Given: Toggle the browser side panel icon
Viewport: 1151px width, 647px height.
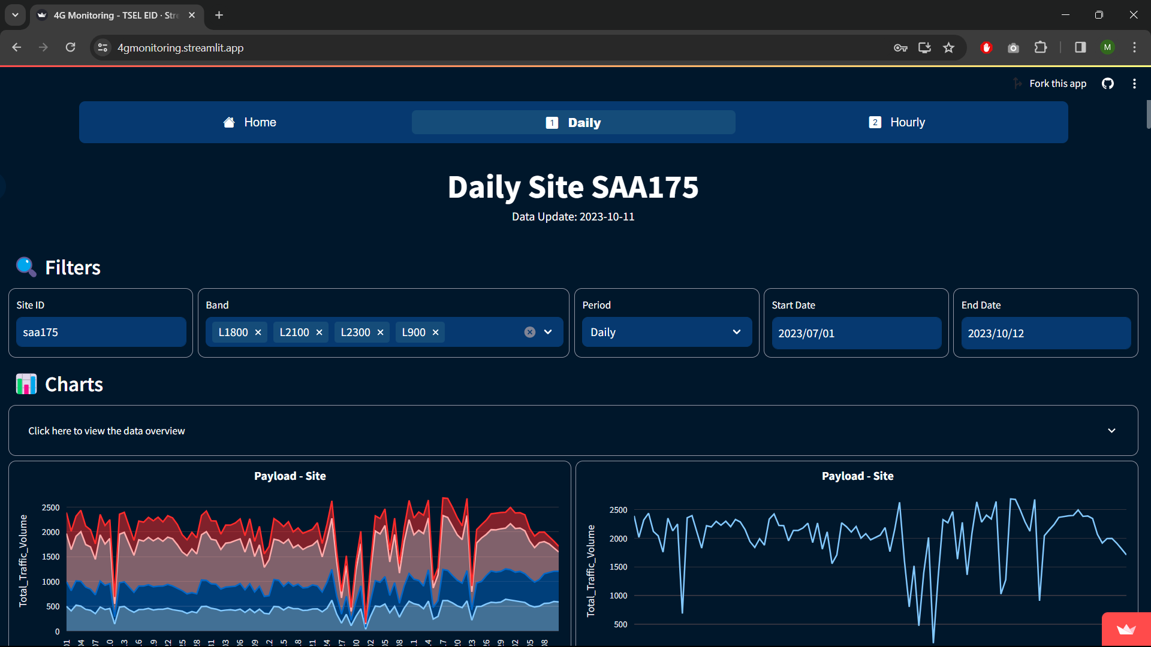Looking at the screenshot, I should 1080,48.
